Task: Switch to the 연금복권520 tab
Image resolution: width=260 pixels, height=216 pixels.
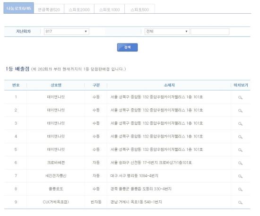Action: 49,9
